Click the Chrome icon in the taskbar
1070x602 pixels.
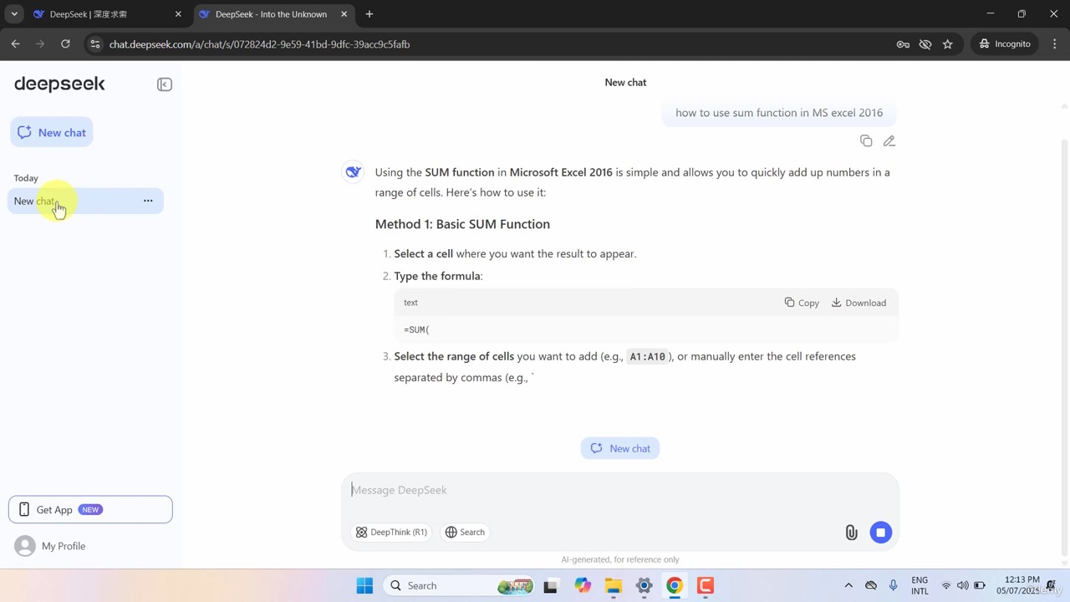tap(675, 585)
